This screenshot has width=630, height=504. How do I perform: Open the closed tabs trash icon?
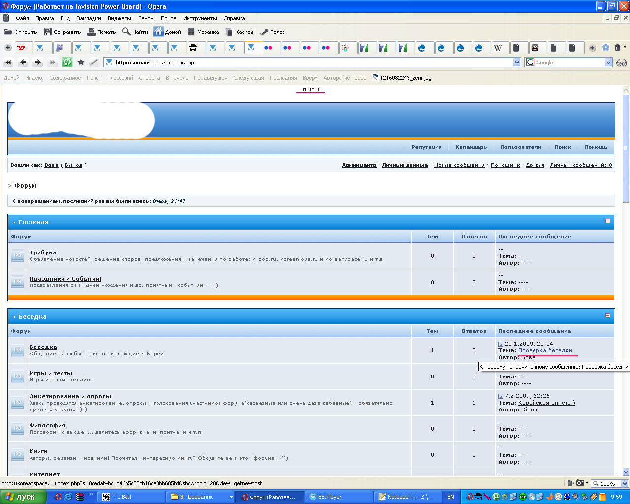pos(618,48)
